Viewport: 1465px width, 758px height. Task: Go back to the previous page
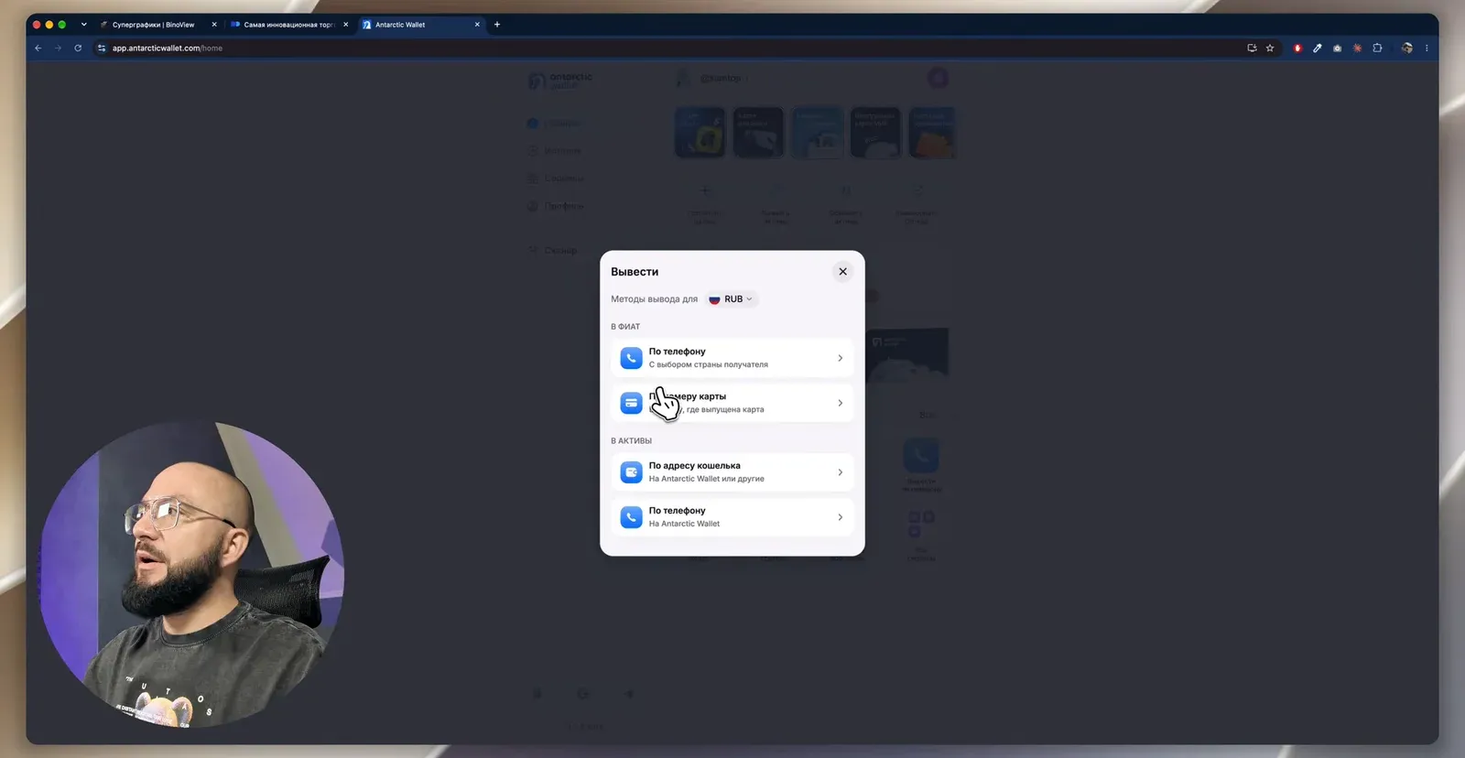38,49
